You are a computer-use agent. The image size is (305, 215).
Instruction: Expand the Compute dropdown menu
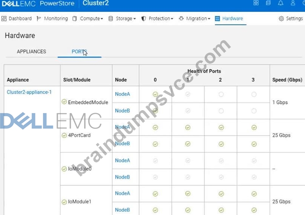[88, 19]
